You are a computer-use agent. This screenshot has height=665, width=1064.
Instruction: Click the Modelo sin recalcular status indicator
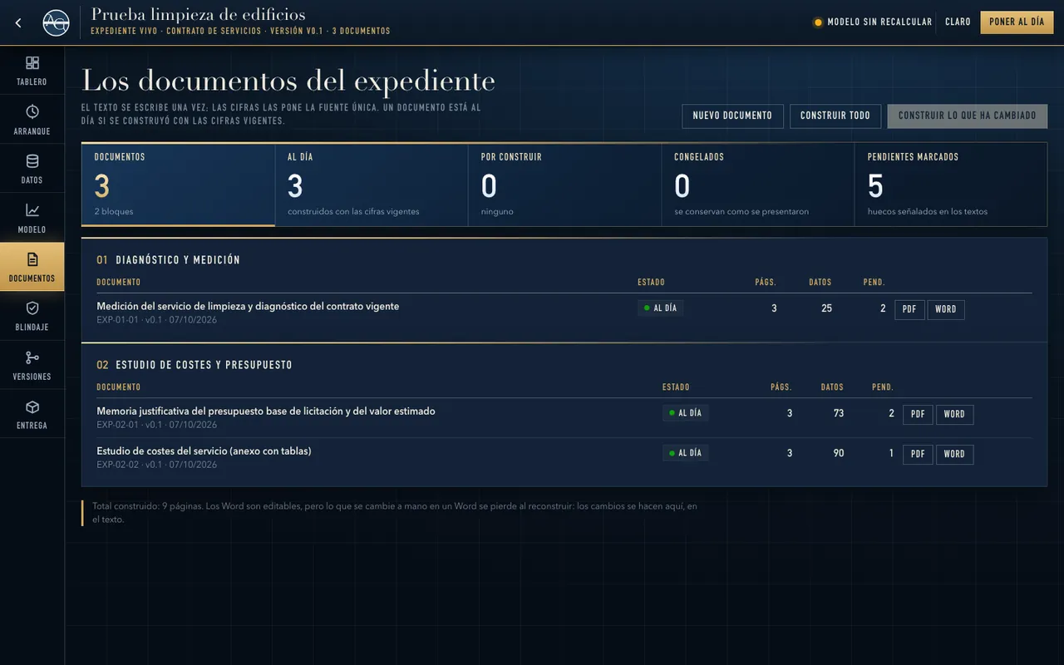(873, 22)
